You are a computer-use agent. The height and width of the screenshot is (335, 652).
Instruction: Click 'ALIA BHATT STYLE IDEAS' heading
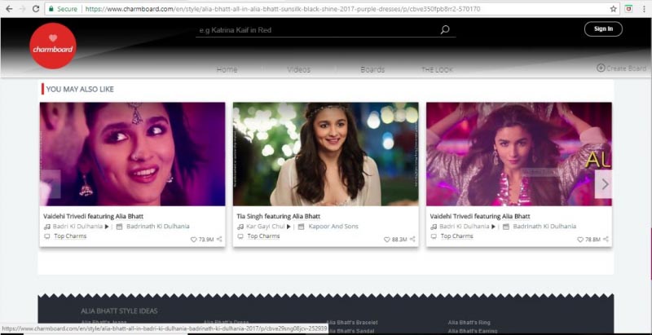[119, 311]
